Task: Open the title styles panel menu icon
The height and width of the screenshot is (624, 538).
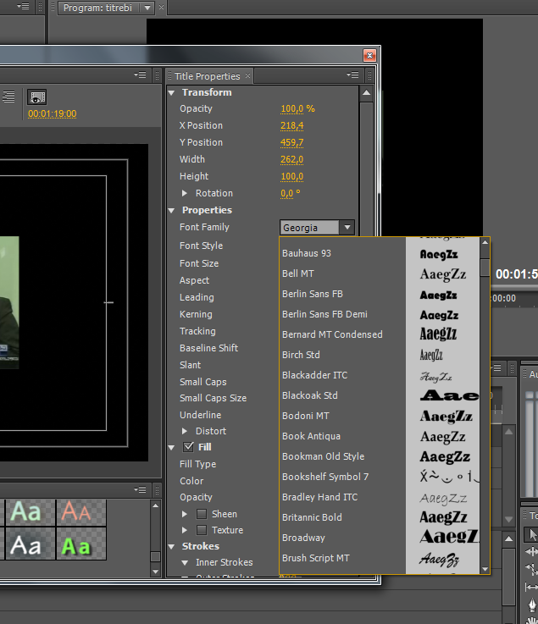Action: coord(140,489)
